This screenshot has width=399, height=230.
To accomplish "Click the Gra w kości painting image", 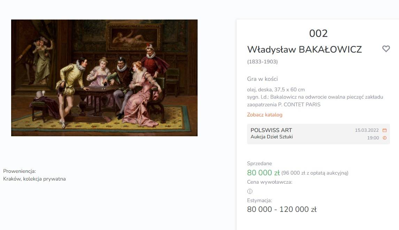I will click(x=104, y=78).
